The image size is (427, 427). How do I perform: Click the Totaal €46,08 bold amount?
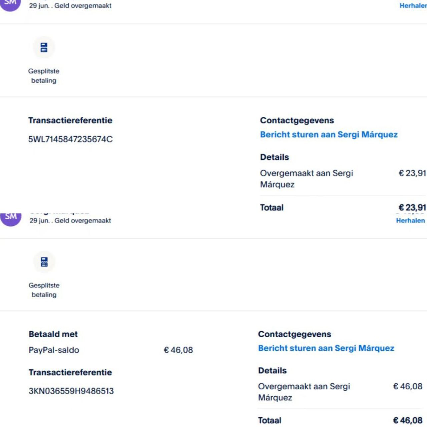click(408, 420)
